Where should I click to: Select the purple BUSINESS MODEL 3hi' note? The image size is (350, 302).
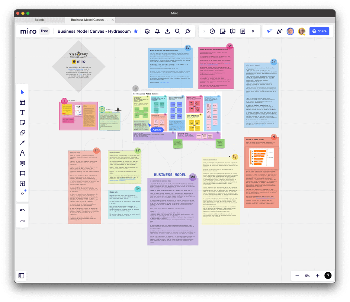coord(173,211)
